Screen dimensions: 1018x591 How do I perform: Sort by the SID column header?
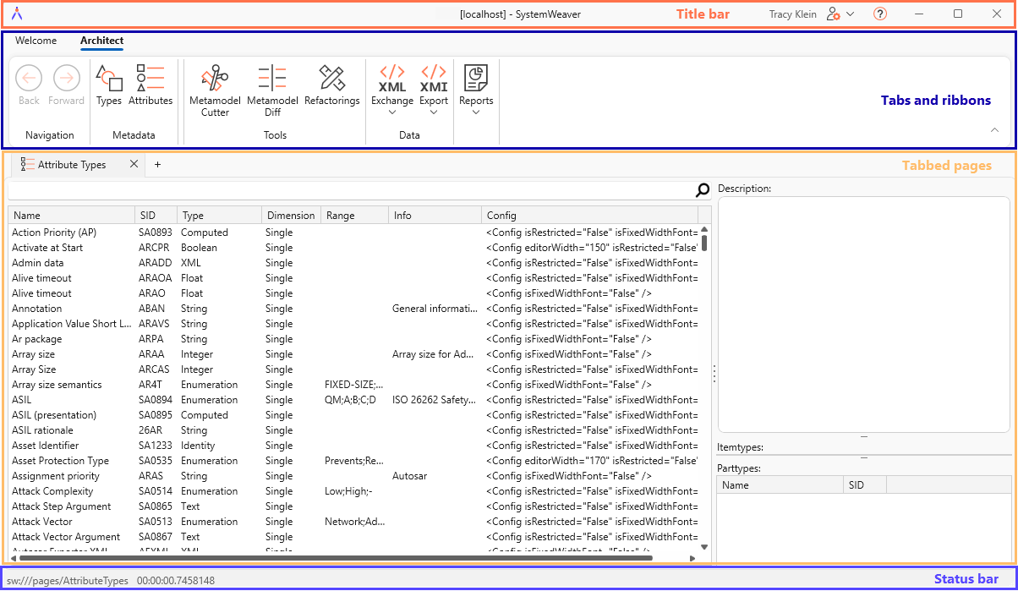point(156,216)
